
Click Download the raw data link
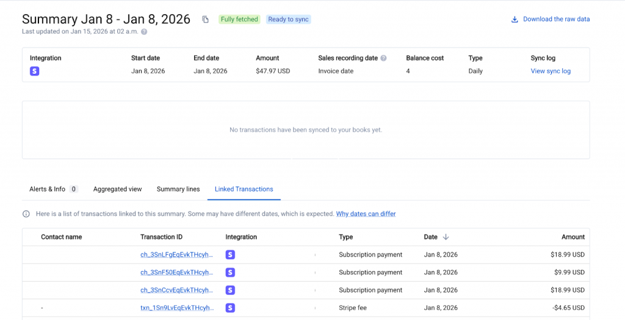tap(556, 20)
